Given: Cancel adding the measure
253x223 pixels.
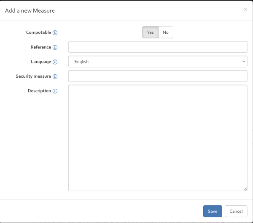Looking at the screenshot, I should coord(236,211).
